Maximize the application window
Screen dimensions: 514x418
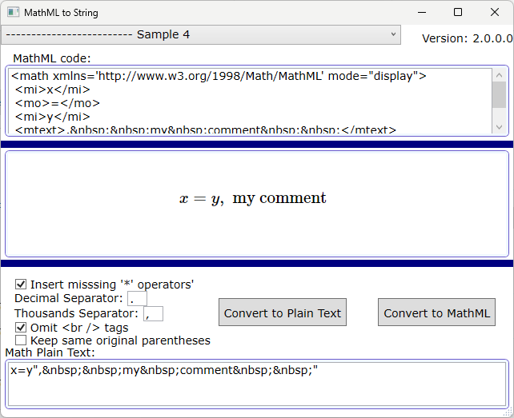pyautogui.click(x=457, y=13)
